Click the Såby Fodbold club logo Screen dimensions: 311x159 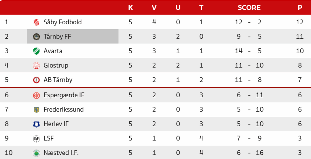[36, 22]
